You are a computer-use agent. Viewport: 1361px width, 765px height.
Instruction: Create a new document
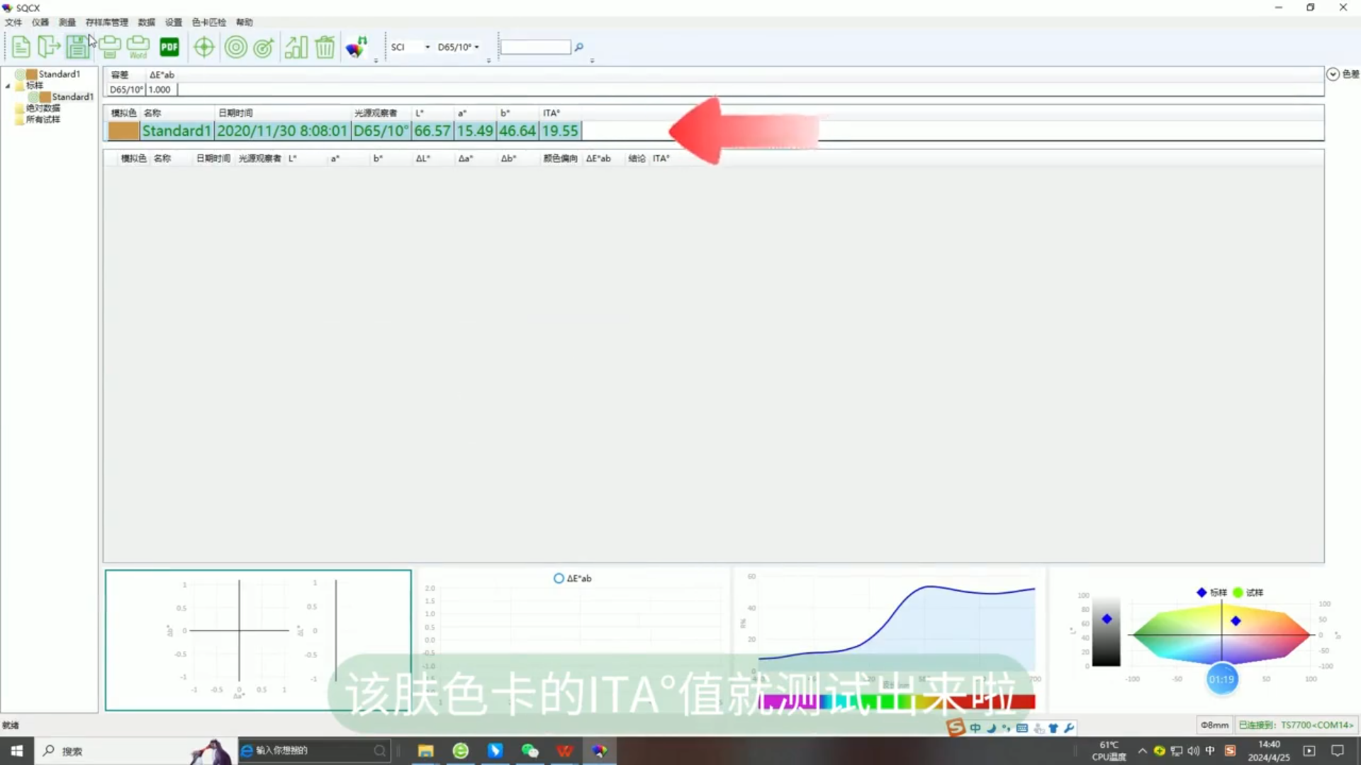click(x=21, y=47)
